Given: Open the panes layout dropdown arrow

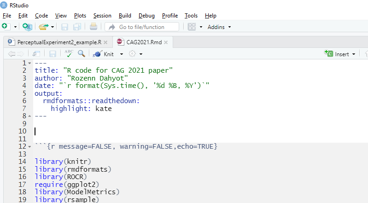Looking at the screenshot, I should 201,27.
